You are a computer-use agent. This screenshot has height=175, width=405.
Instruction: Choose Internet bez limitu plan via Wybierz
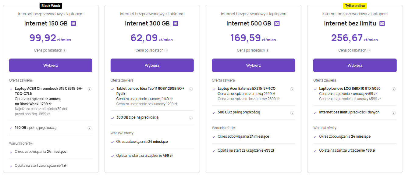coord(355,65)
